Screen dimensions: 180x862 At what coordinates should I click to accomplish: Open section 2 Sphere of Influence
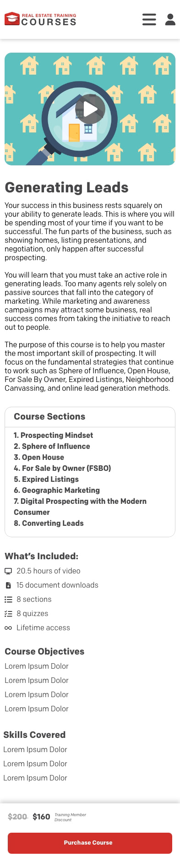52,446
